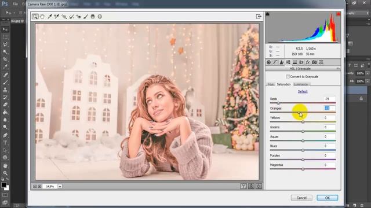Open Fill dropdown in Photoshop Layers panel
The height and width of the screenshot is (208, 371).
(x=368, y=81)
